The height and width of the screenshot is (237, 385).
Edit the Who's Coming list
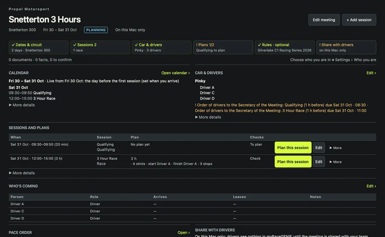pyautogui.click(x=371, y=186)
